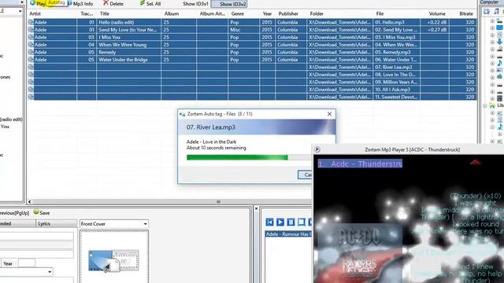Click '08. Love In The D...' file cell
504x283 pixels.
[x=397, y=75]
